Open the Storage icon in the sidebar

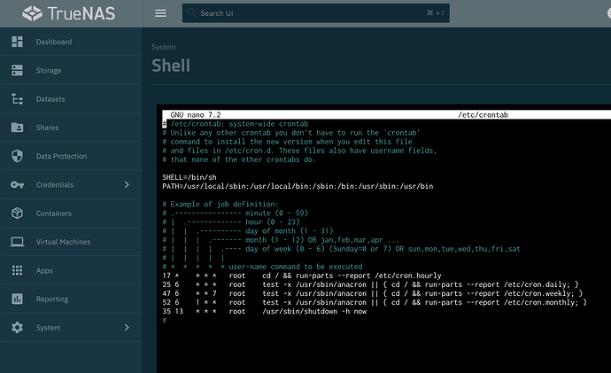coord(17,71)
